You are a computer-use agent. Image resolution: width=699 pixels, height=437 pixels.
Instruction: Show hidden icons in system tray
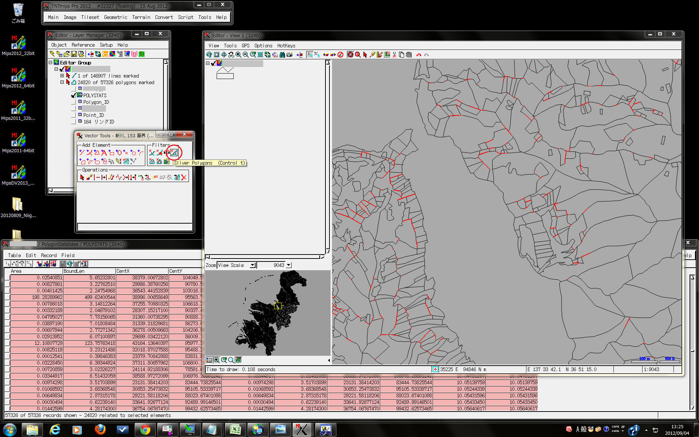point(646,430)
